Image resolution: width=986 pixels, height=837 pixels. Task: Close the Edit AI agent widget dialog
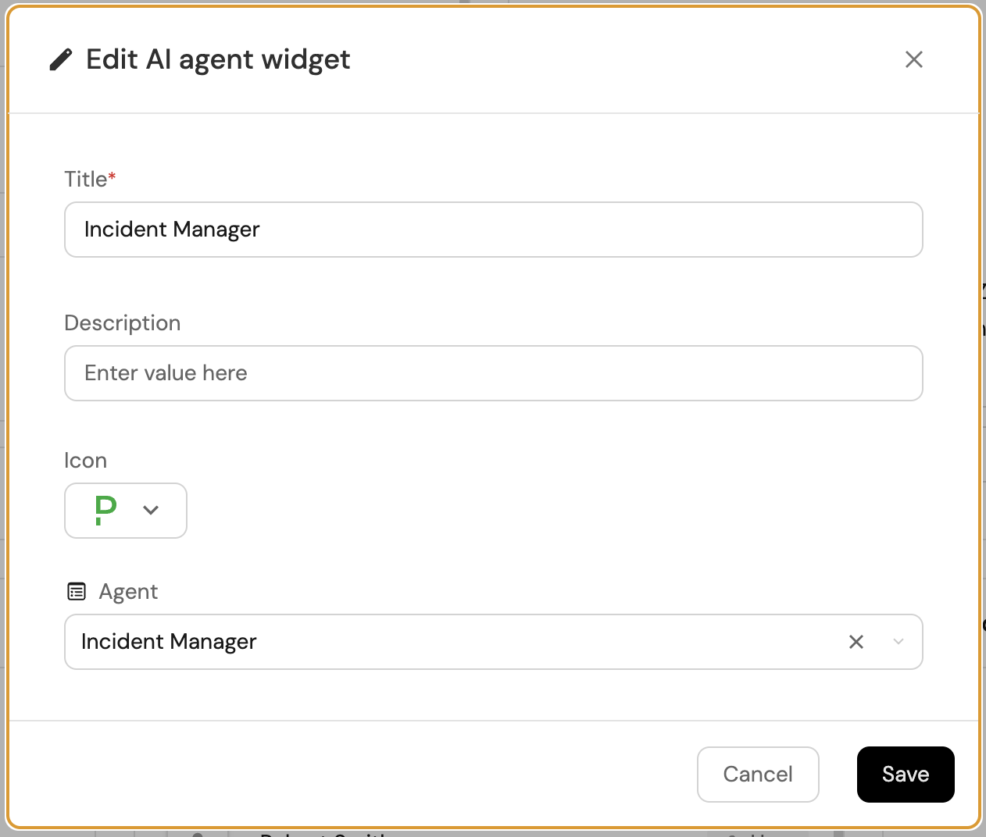(913, 59)
